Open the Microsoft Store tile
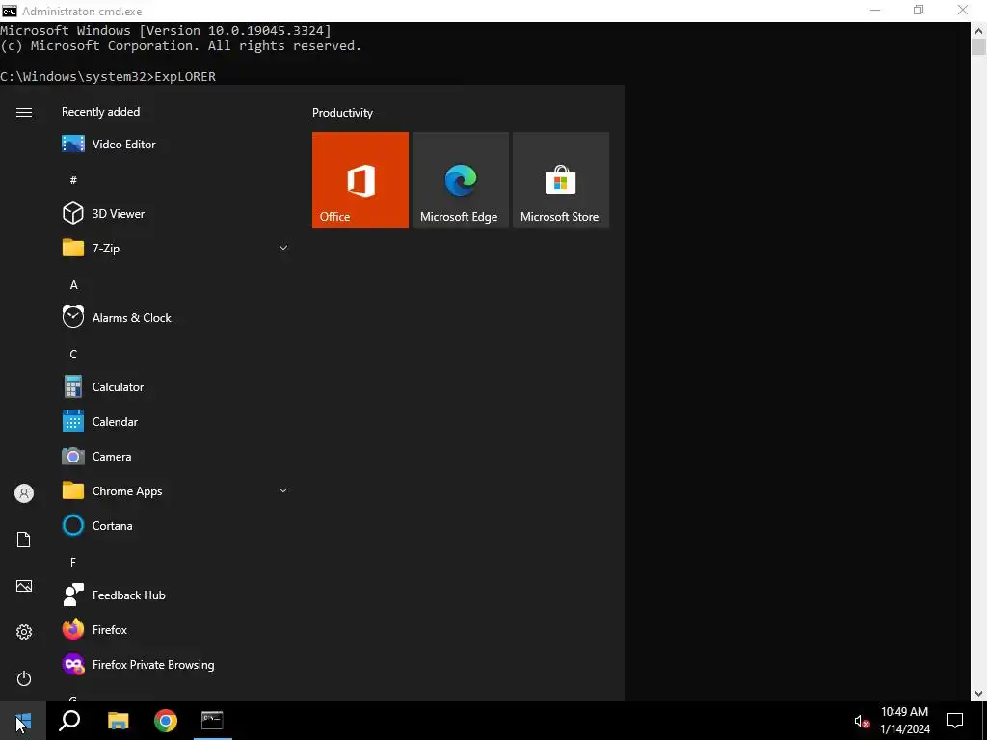Viewport: 987px width, 740px height. click(561, 180)
